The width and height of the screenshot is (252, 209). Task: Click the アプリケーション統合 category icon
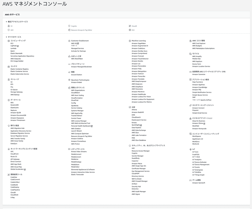[x=191, y=80]
